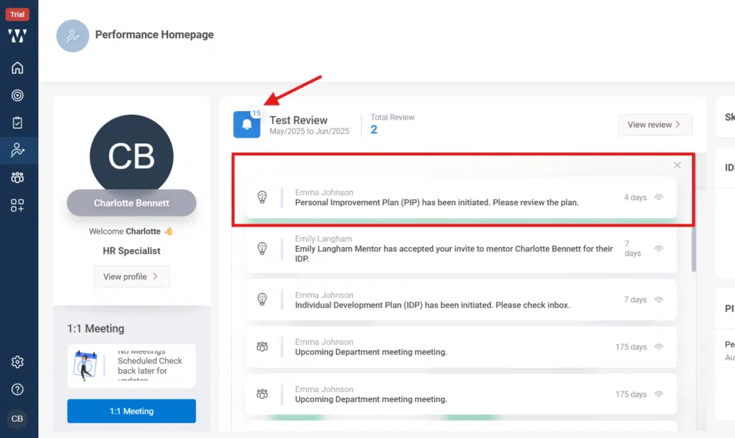Click the calendar illustration in 1:1 Meeting card
The image size is (735, 438).
pos(87,366)
